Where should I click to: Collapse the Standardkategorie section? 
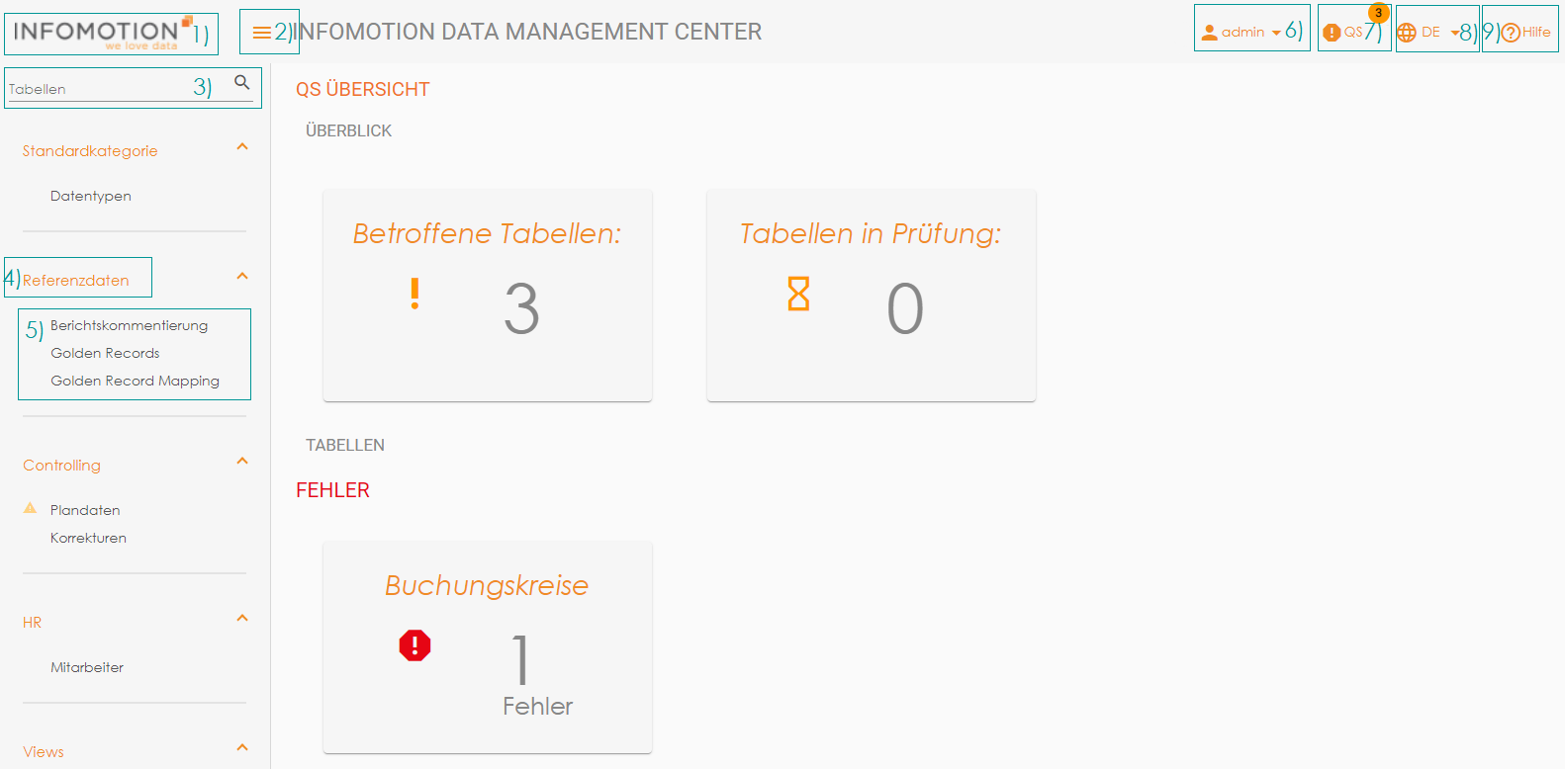pos(242,147)
